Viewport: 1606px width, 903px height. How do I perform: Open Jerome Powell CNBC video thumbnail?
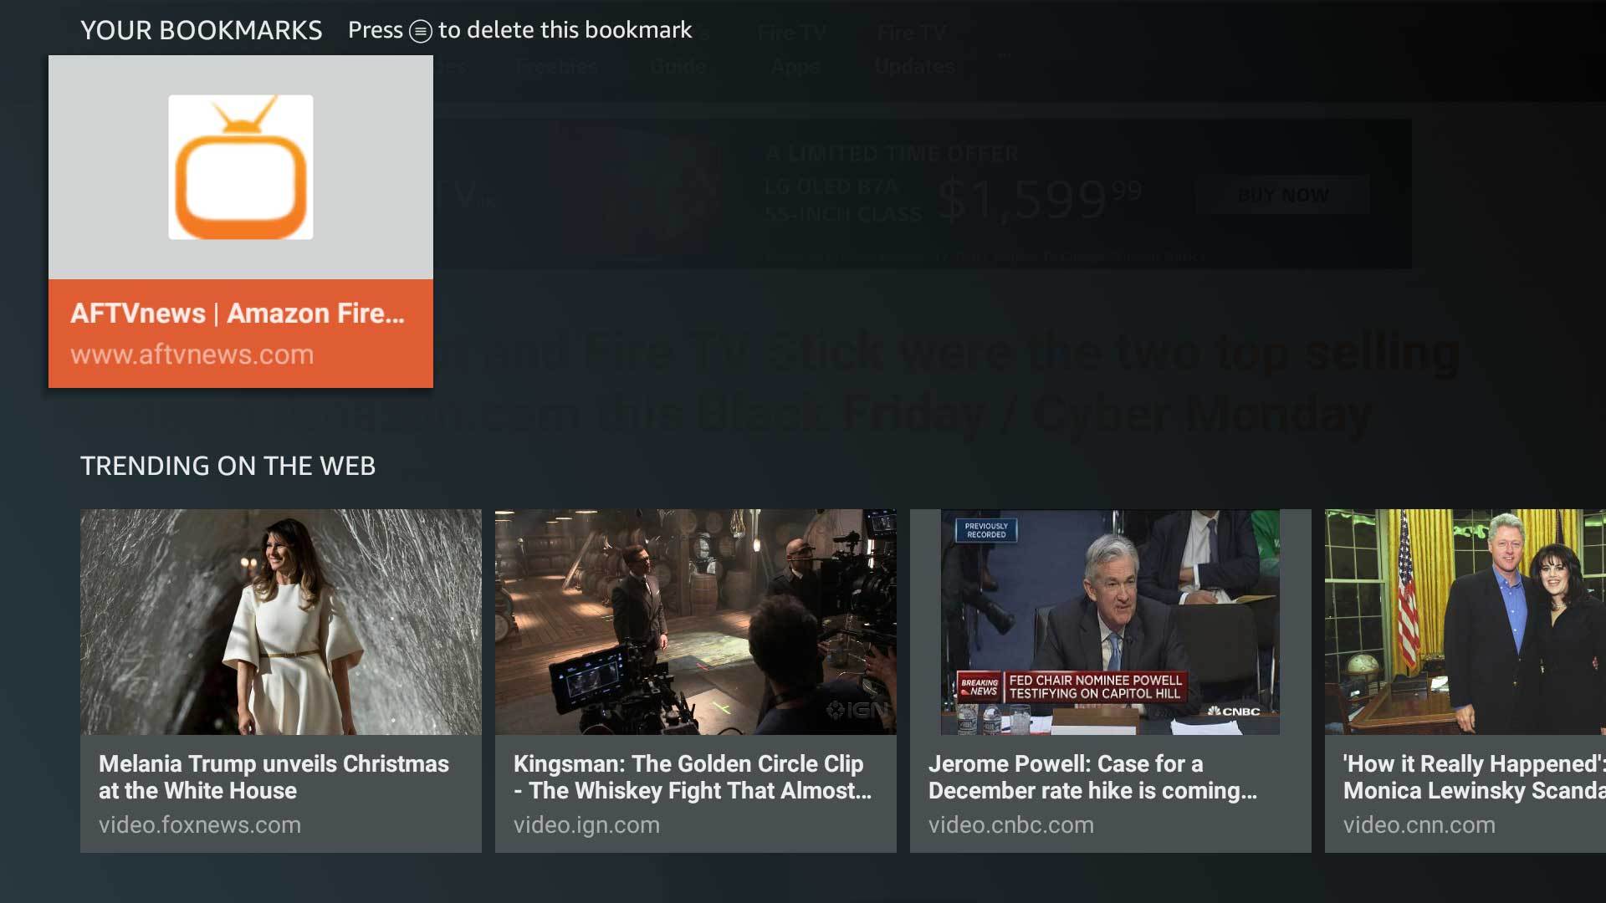point(1111,622)
